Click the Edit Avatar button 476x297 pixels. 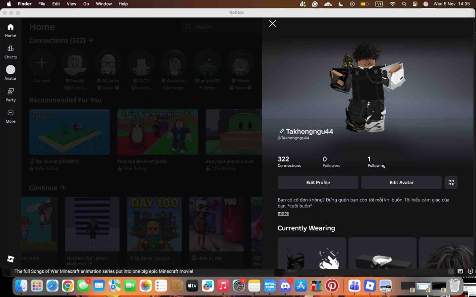coord(401,182)
